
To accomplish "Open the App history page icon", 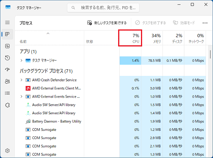I will pos(7,58).
